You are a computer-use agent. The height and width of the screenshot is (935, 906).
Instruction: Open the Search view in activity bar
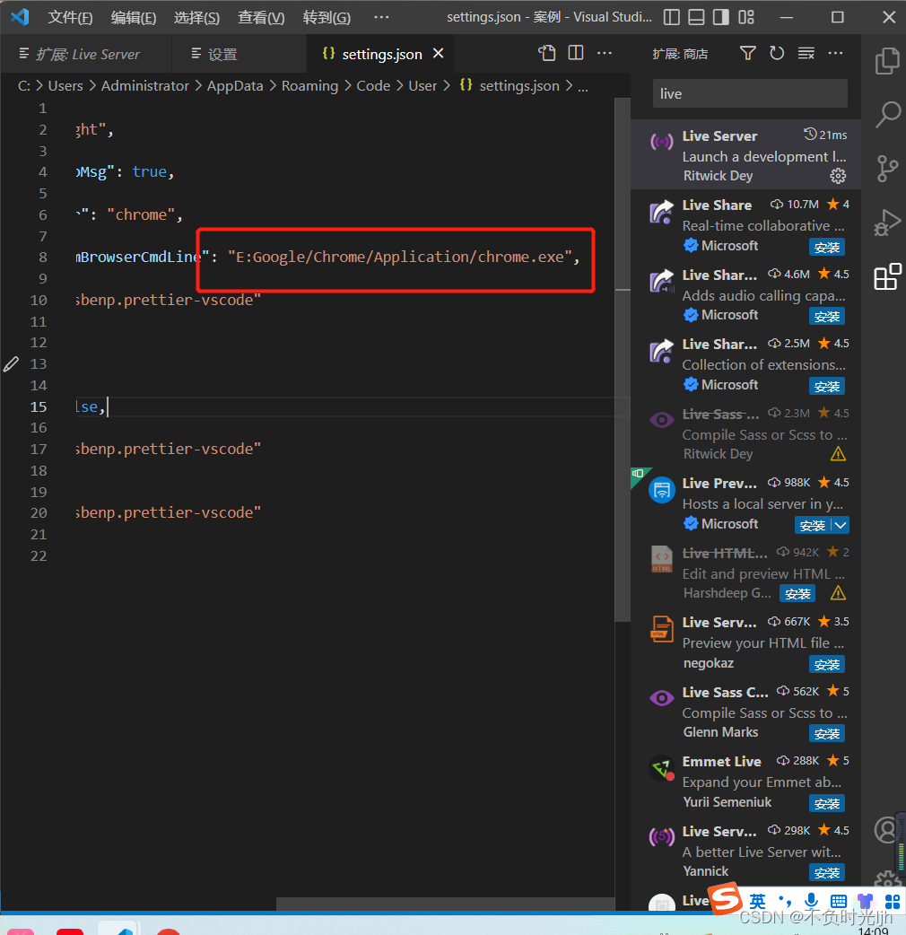tap(887, 114)
